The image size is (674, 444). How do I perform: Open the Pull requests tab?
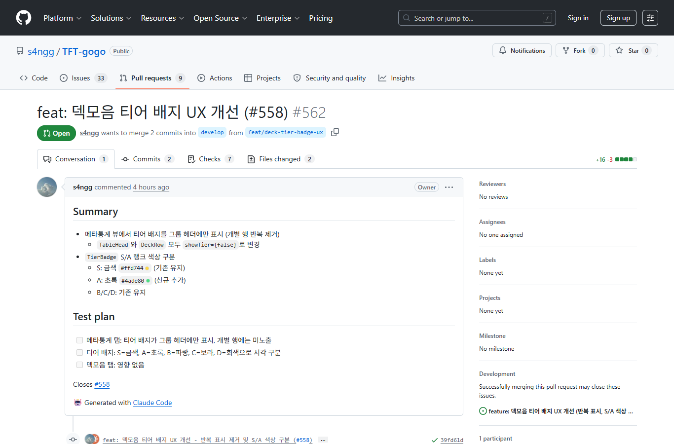(152, 78)
